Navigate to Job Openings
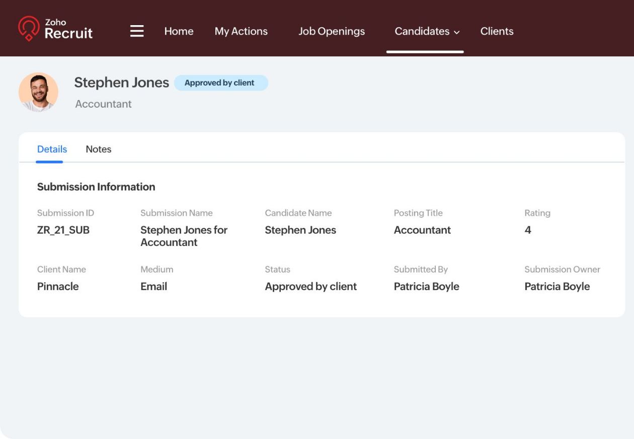This screenshot has width=634, height=439. pyautogui.click(x=332, y=31)
